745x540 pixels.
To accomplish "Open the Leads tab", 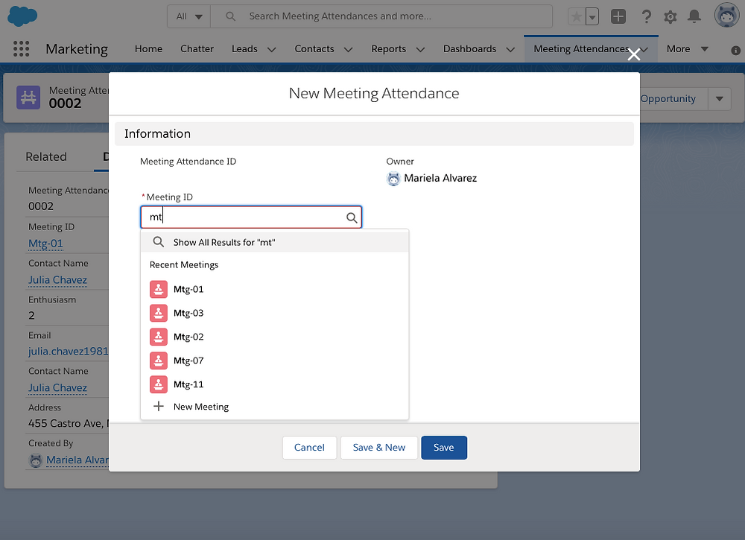I will click(x=244, y=49).
